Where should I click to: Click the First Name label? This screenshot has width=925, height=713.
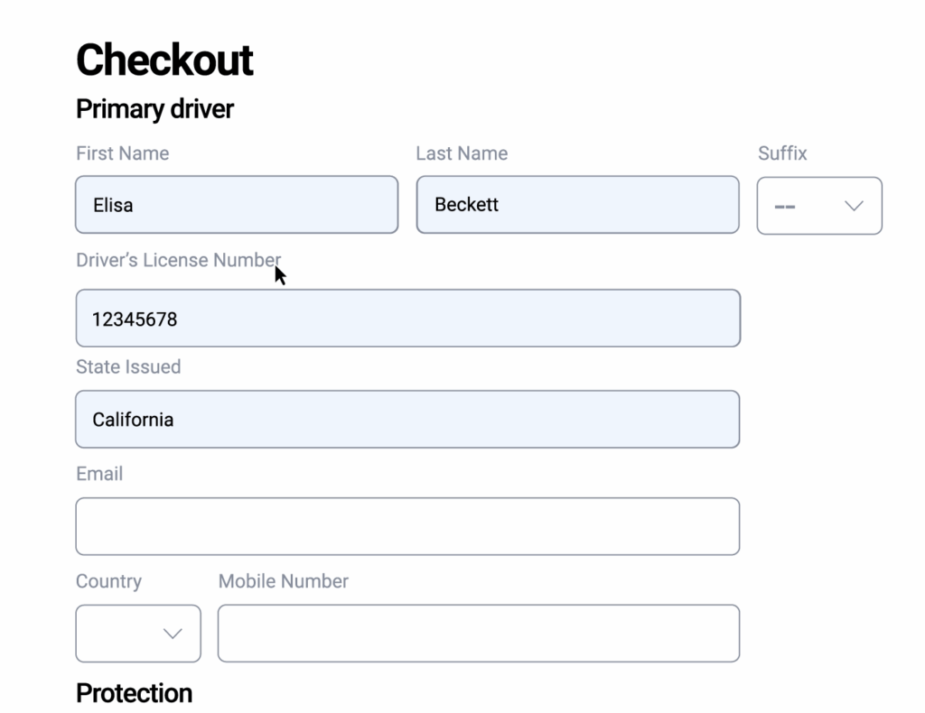(122, 153)
